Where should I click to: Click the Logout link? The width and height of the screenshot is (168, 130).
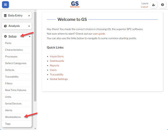tap(144, 7)
